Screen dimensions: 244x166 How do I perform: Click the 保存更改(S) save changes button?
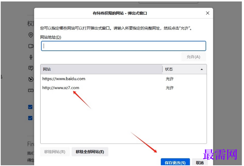pos(175,162)
